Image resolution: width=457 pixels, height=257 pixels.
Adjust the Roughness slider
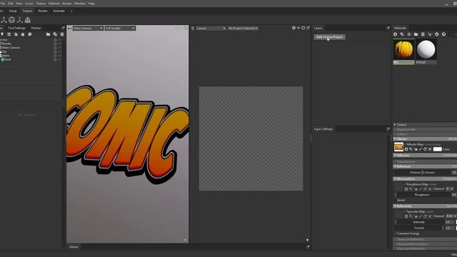coord(422,195)
